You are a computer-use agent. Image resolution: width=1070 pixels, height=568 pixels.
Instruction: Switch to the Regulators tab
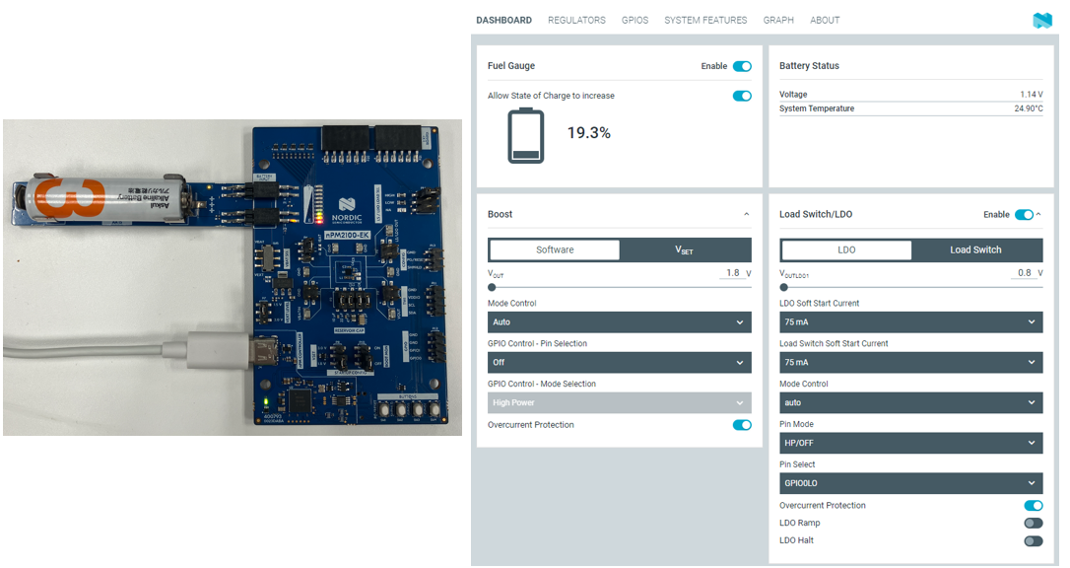click(x=576, y=20)
